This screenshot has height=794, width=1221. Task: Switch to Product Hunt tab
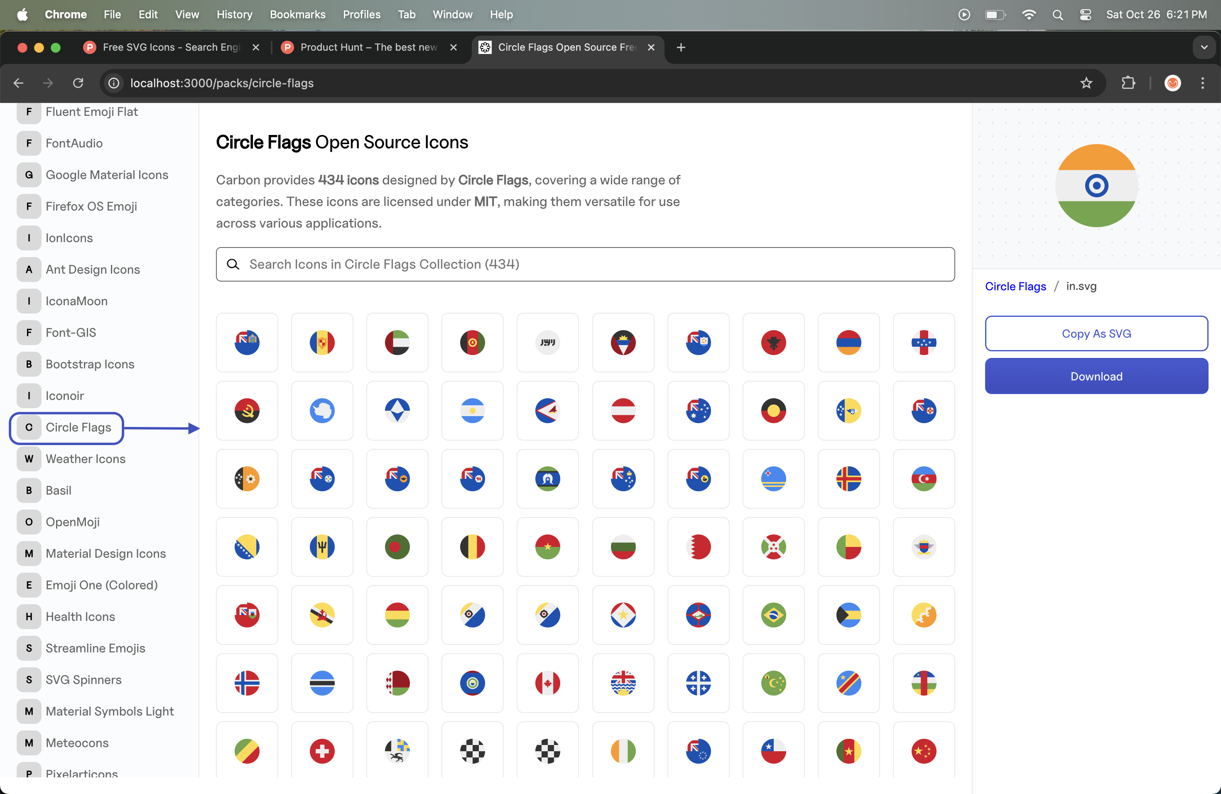369,47
